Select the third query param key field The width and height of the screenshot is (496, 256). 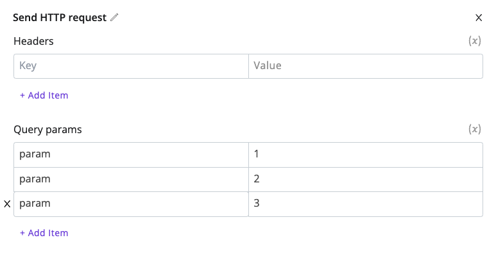pyautogui.click(x=132, y=204)
